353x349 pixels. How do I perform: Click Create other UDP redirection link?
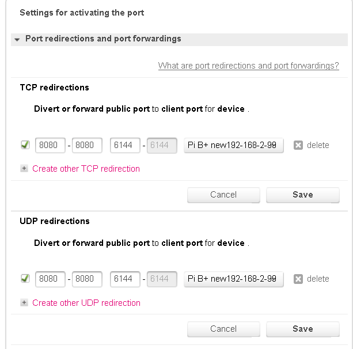(86, 302)
